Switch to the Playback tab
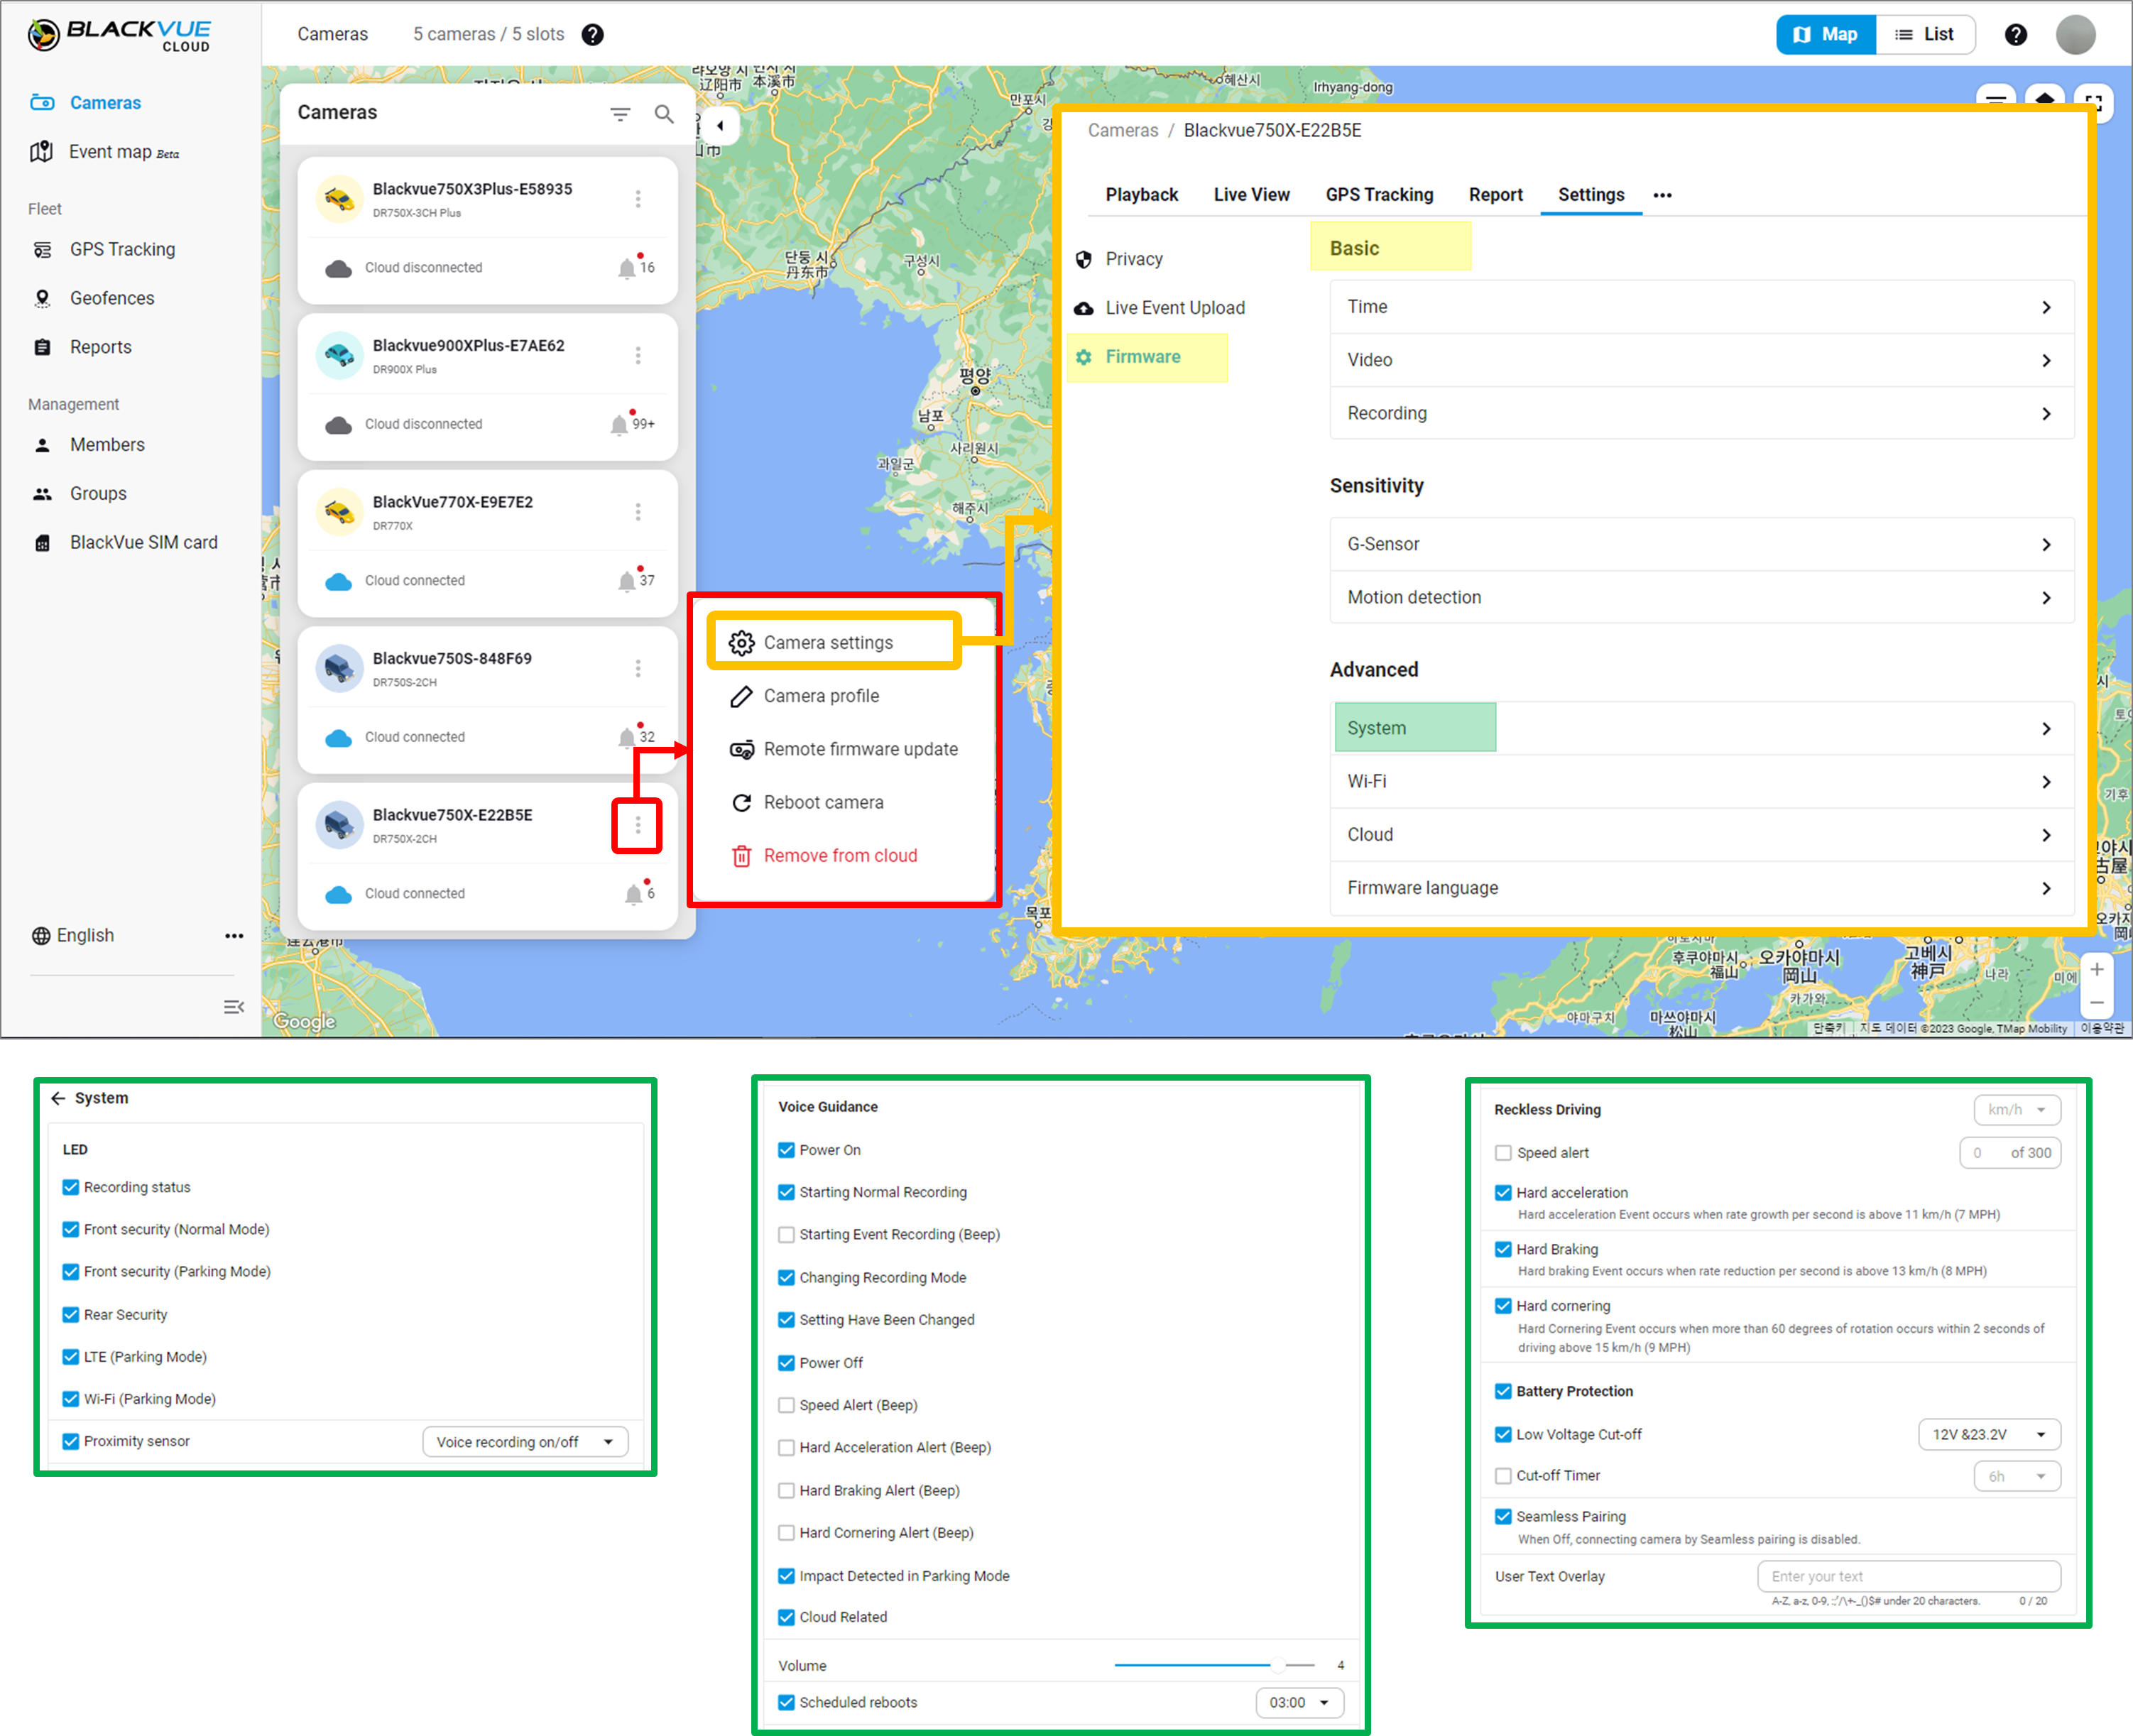 coord(1141,195)
